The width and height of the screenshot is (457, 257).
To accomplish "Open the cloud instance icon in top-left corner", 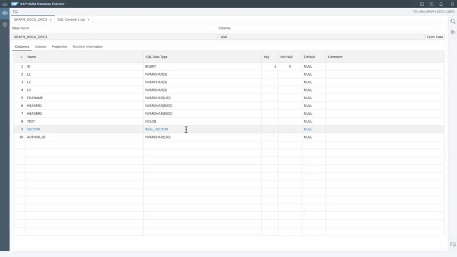I will pyautogui.click(x=4, y=4).
